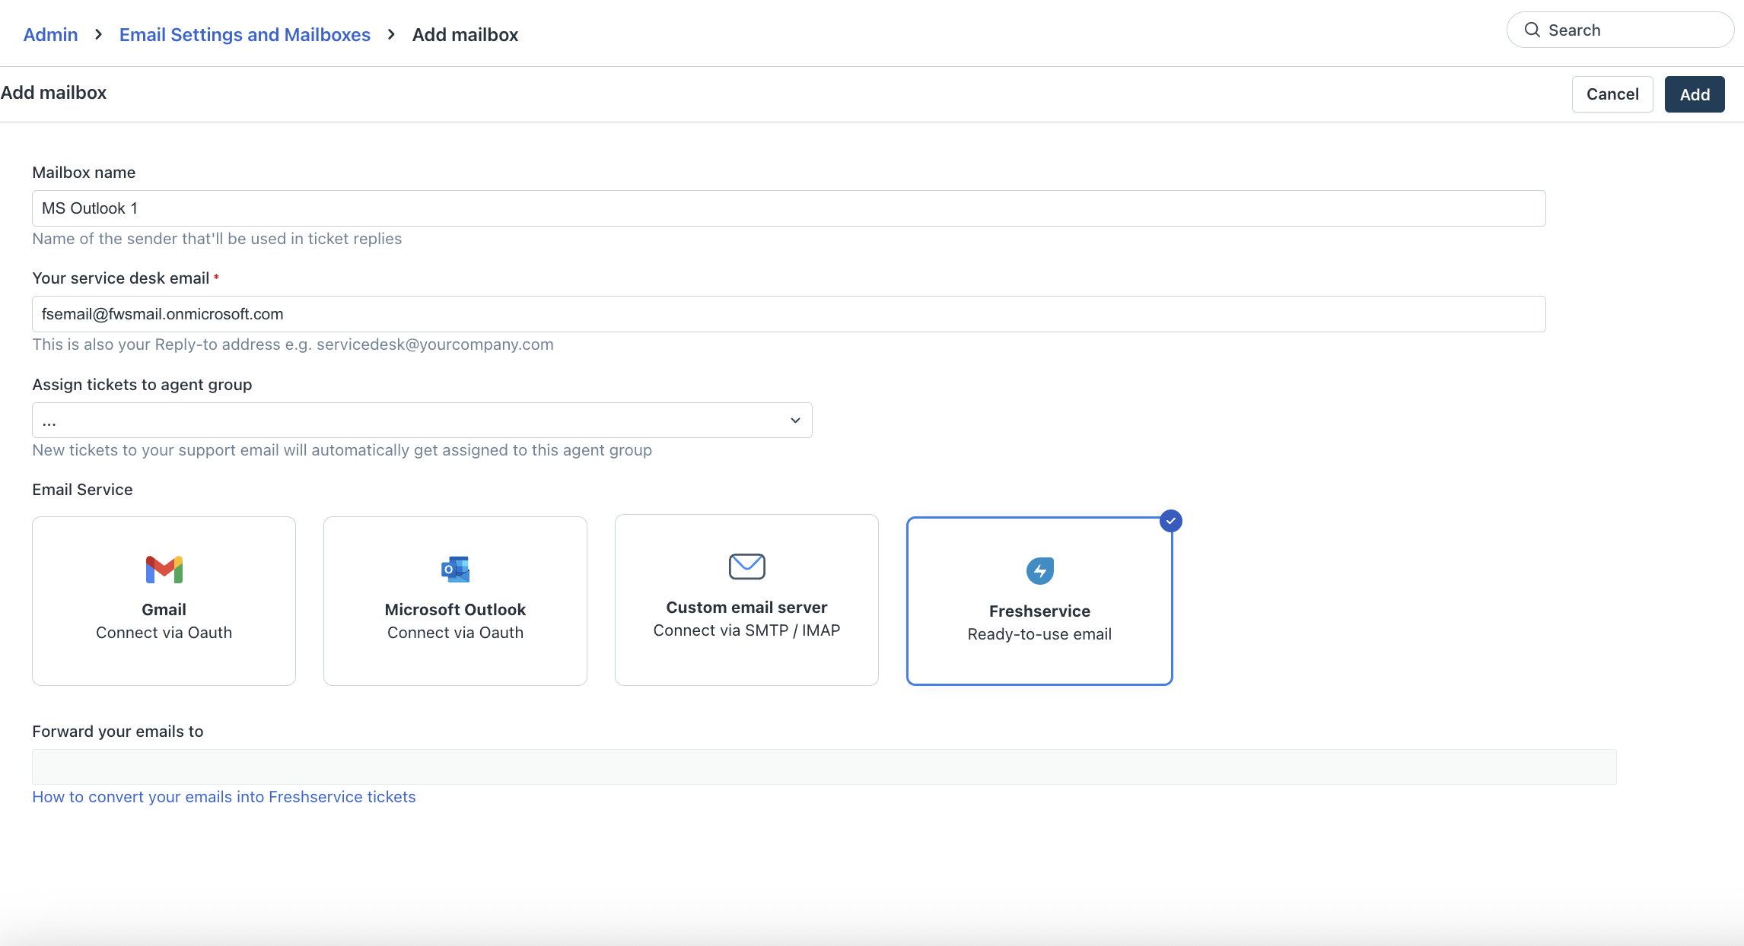The image size is (1744, 946).
Task: Click the blue selected checkmark badge
Action: 1170,521
